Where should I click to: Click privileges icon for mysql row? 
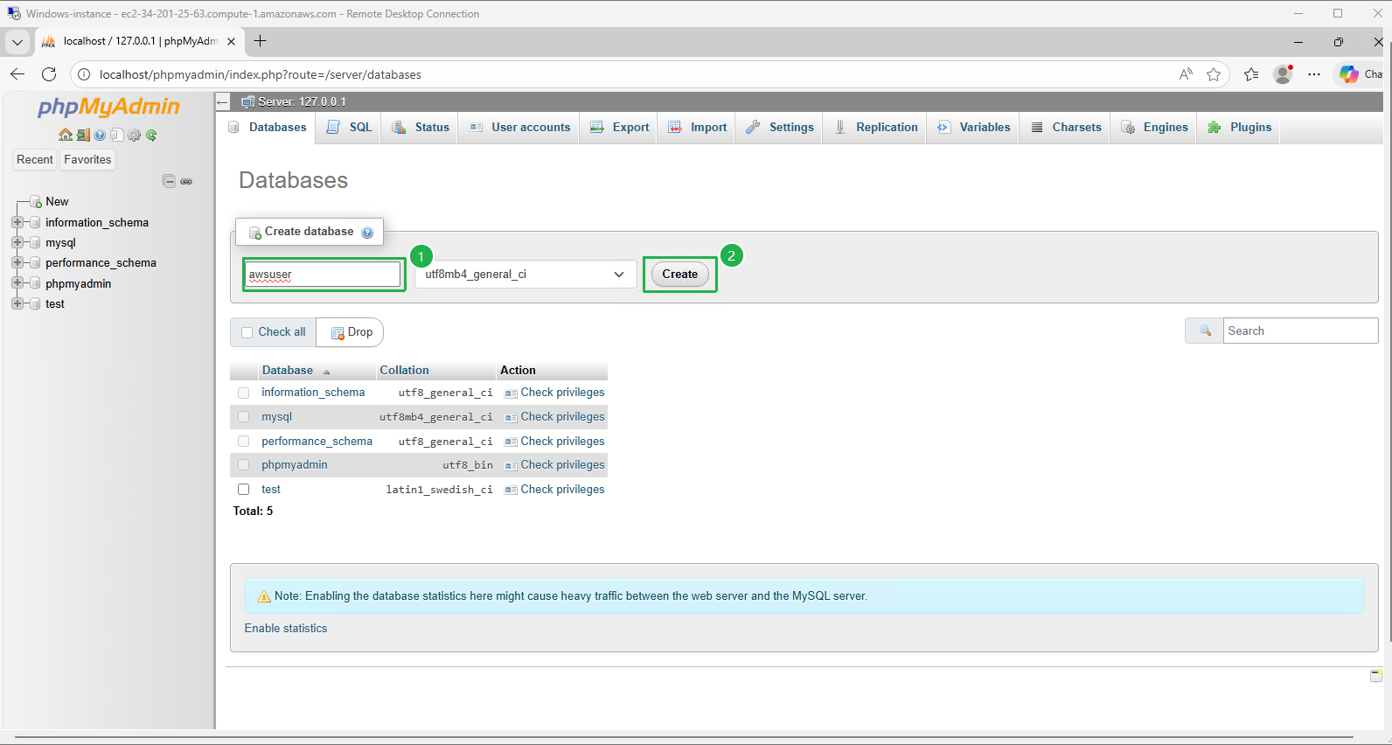(x=511, y=418)
